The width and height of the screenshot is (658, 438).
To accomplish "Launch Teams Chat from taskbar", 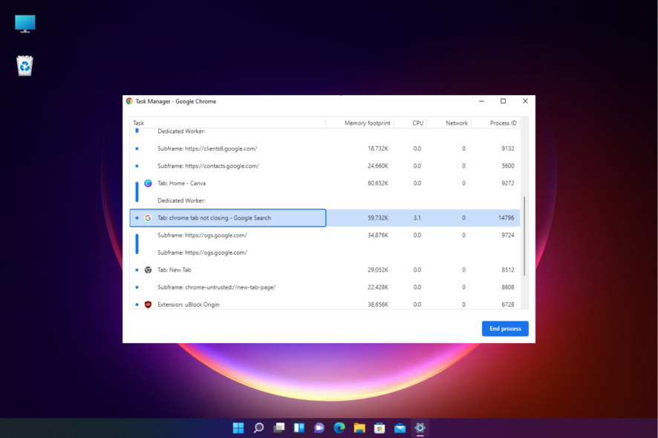I will pos(319,428).
